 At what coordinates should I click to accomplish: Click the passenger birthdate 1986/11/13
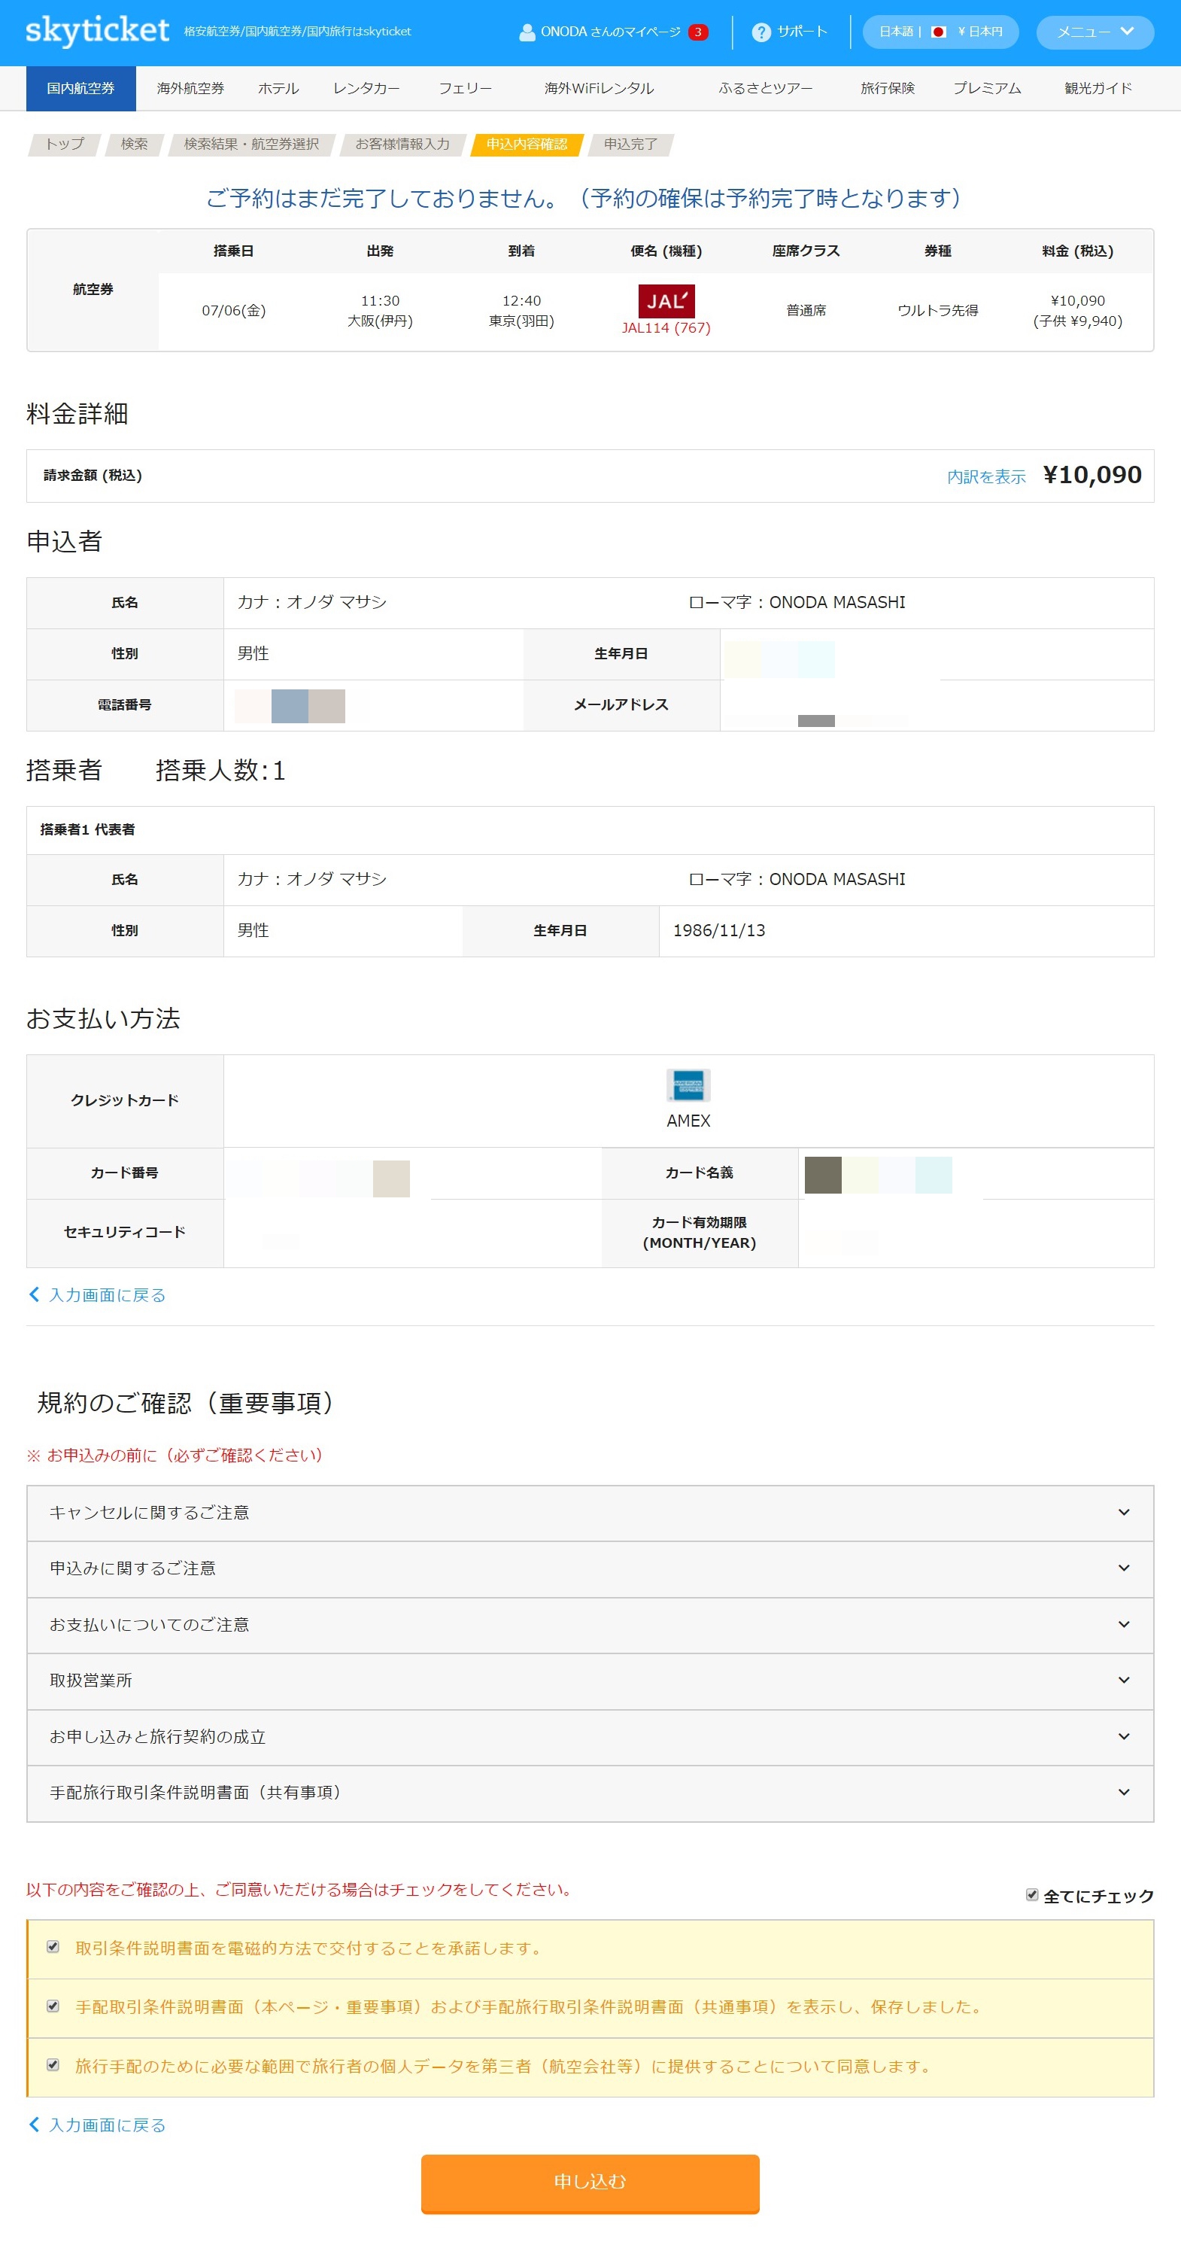(x=719, y=931)
